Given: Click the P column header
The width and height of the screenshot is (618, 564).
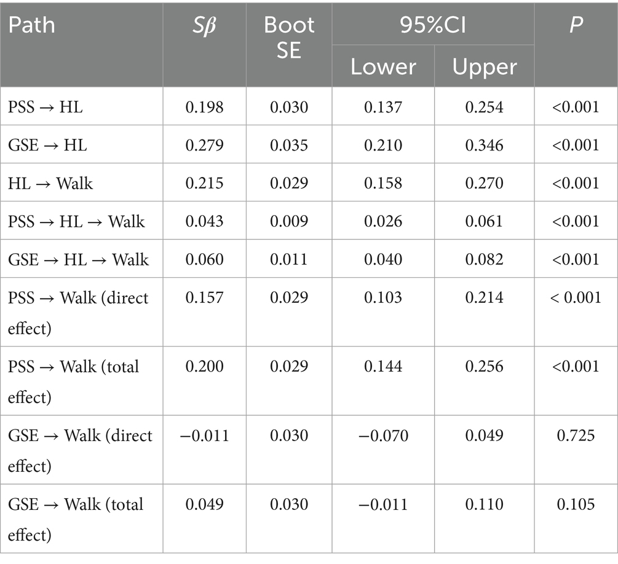Looking at the screenshot, I should [576, 26].
